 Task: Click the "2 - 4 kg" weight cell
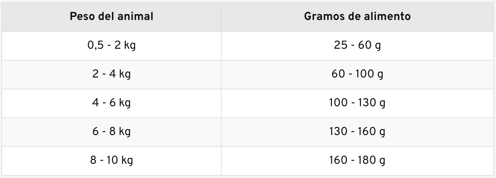point(111,74)
